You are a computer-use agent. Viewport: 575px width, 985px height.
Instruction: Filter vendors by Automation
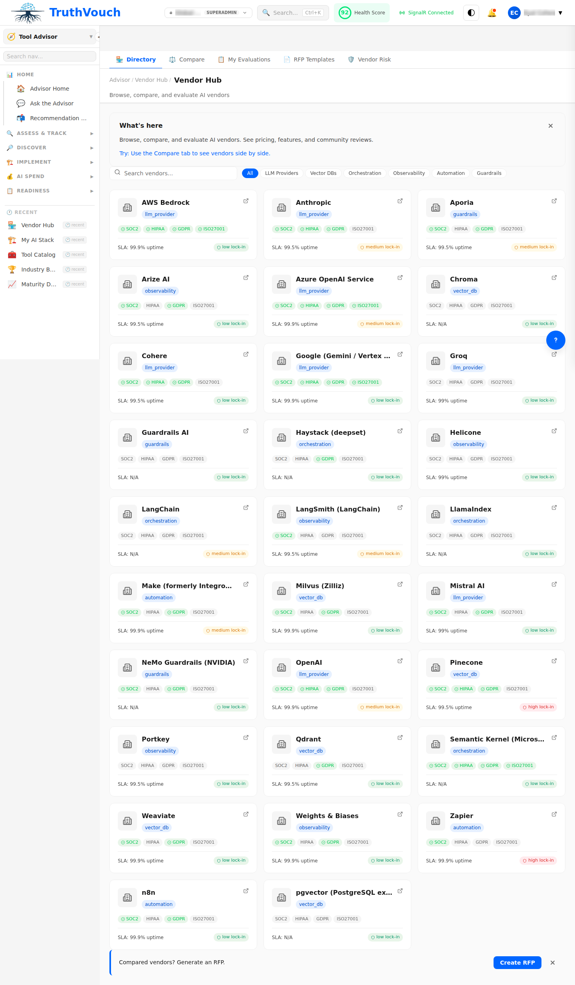click(x=451, y=173)
